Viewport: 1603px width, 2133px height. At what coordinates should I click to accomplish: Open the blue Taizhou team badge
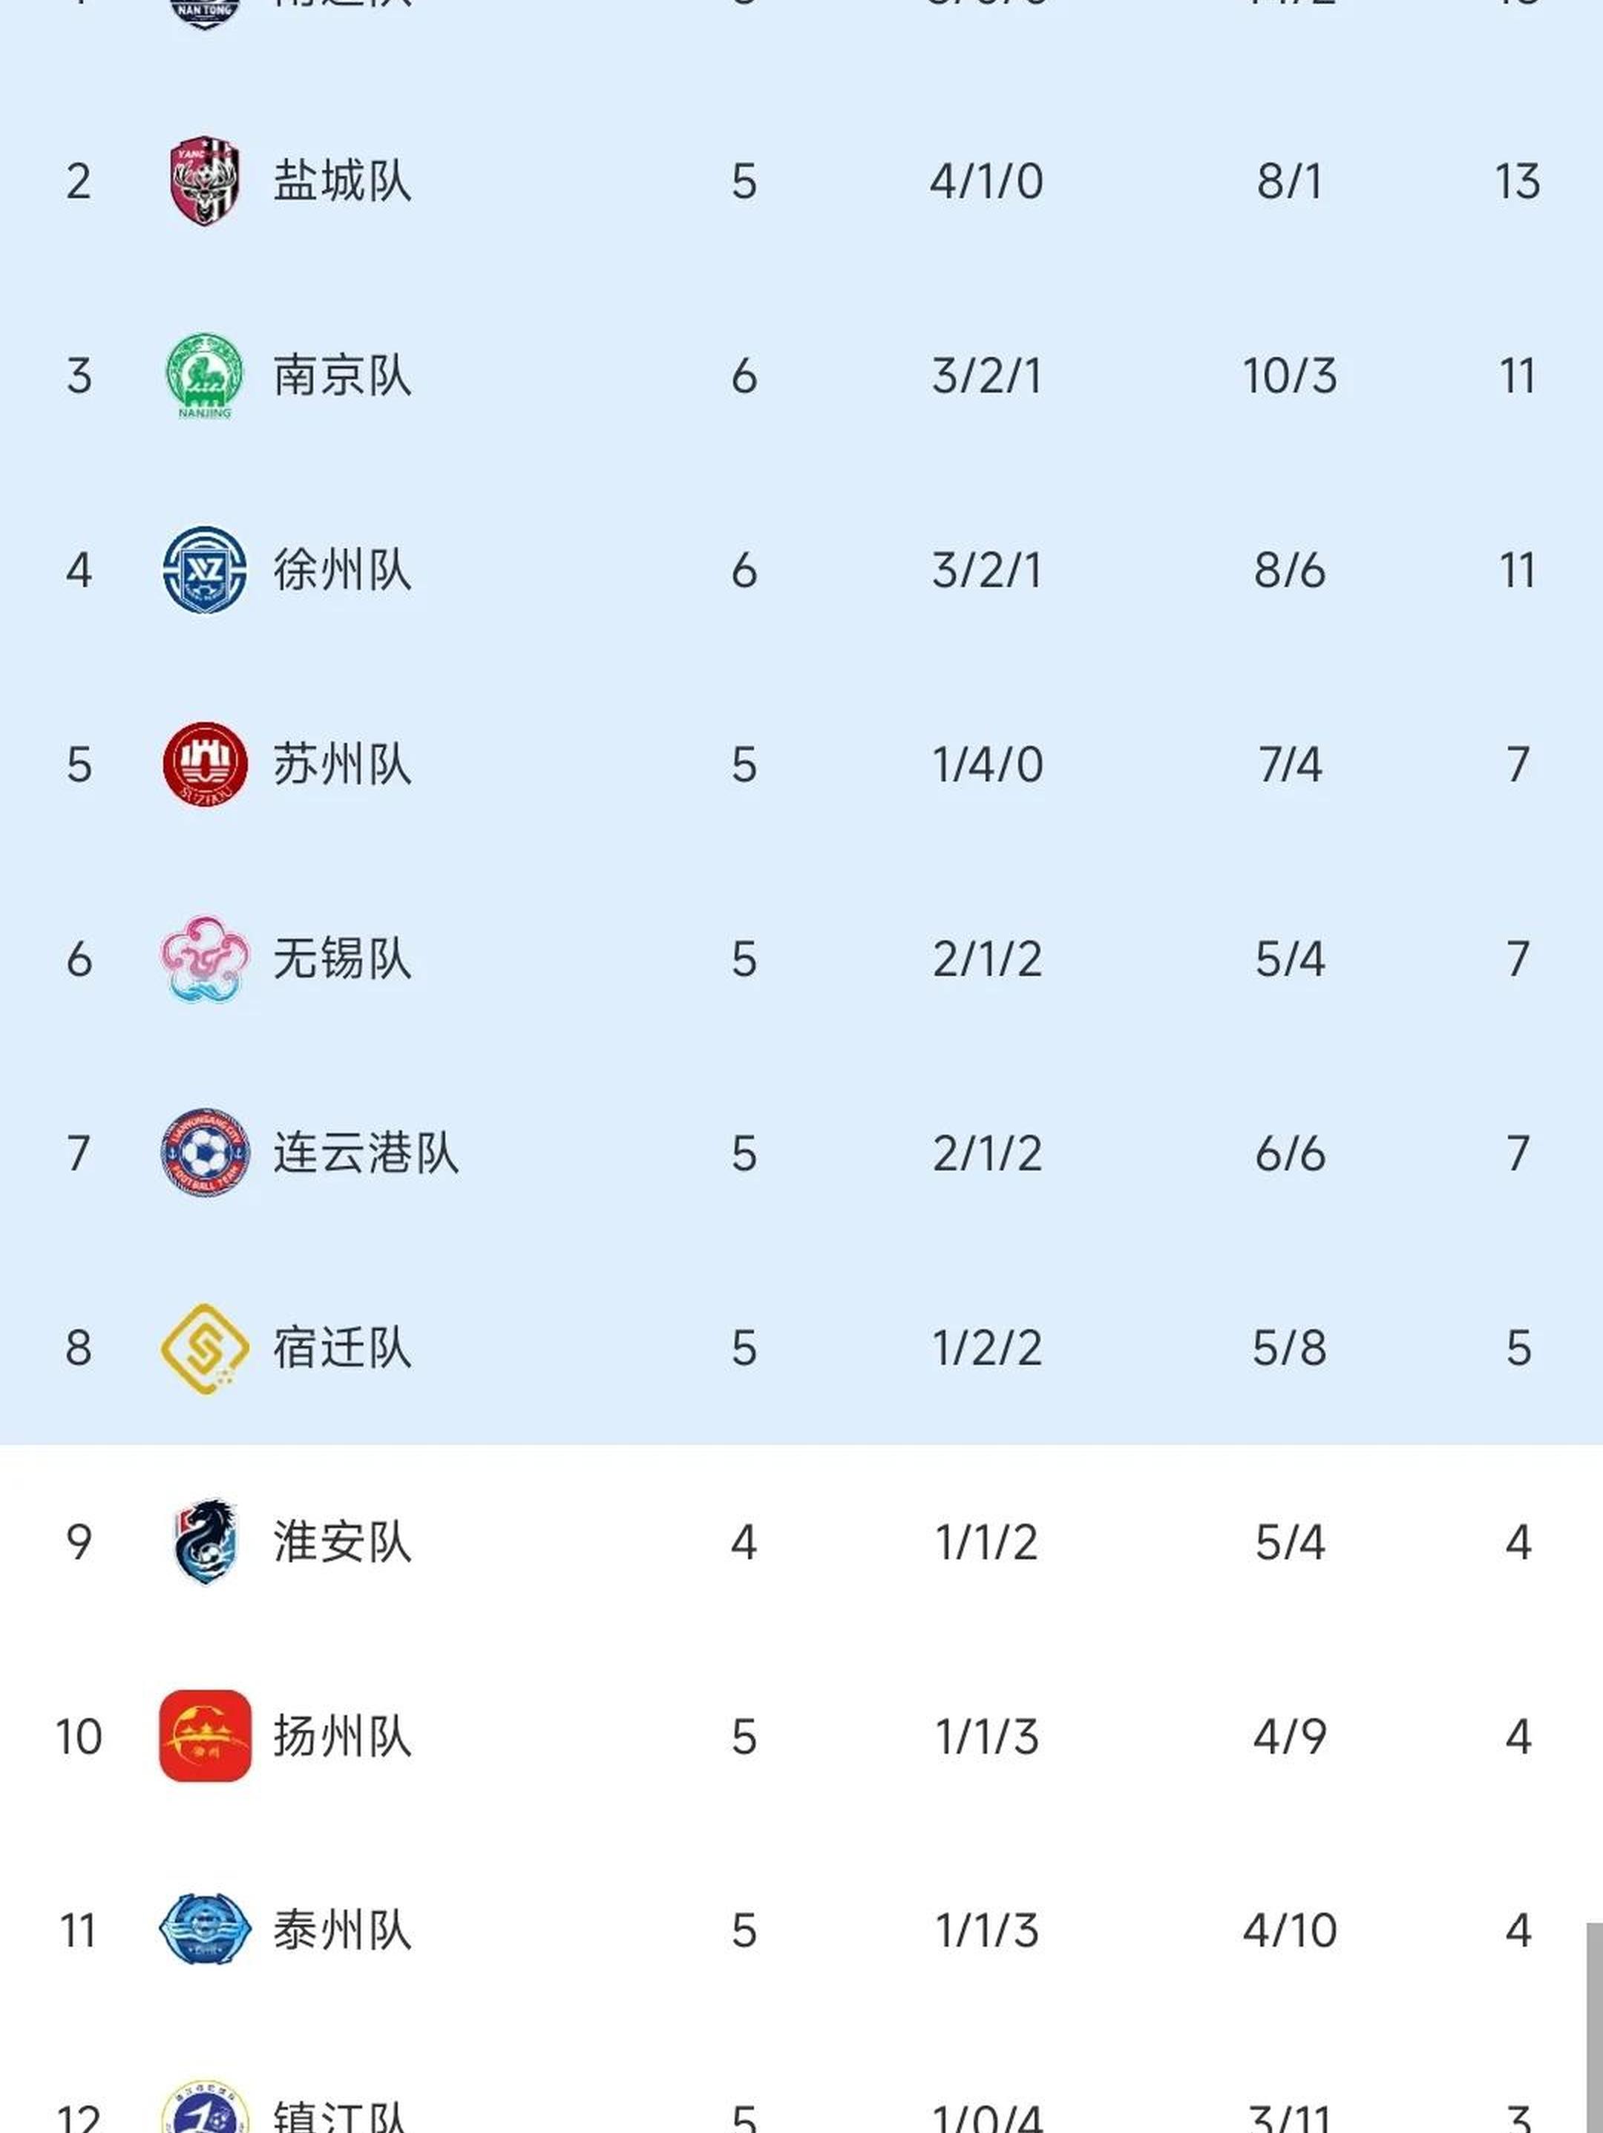pyautogui.click(x=205, y=1930)
